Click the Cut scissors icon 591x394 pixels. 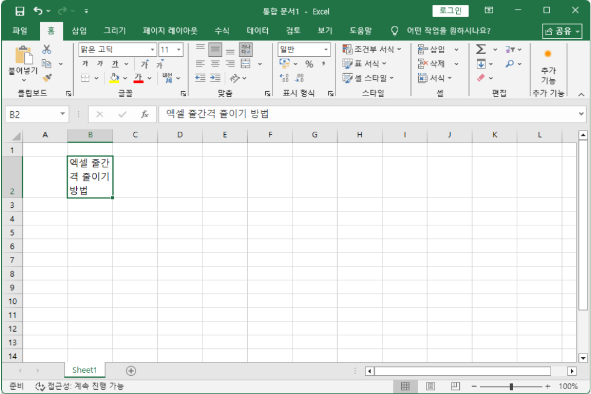click(47, 50)
